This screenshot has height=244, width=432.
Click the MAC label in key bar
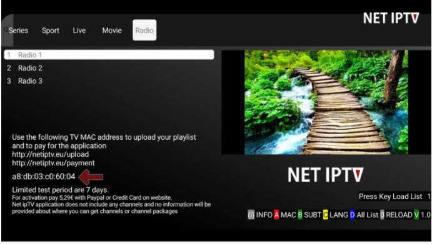coord(288,215)
